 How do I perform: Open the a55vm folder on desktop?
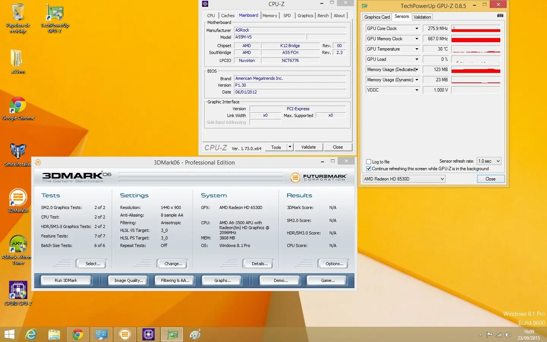tap(18, 61)
